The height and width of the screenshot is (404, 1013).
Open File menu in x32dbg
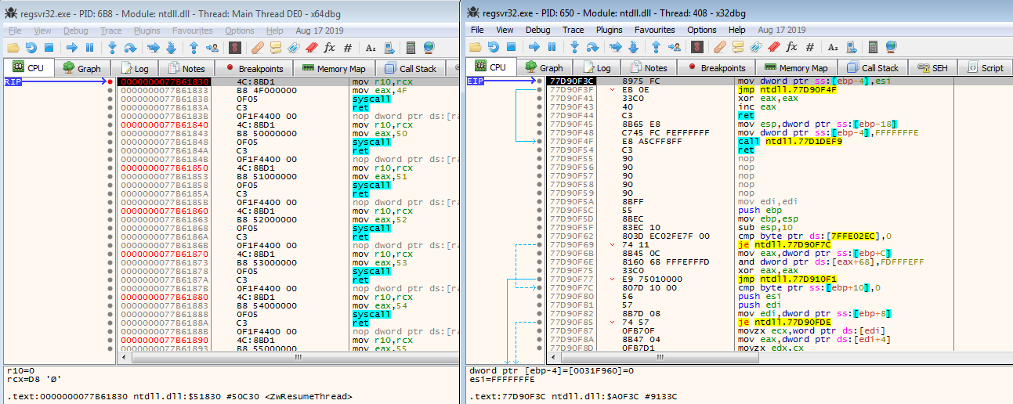[x=476, y=30]
